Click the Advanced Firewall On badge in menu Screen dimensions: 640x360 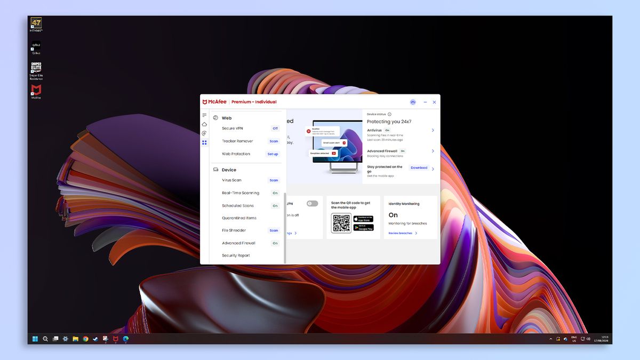click(x=275, y=243)
